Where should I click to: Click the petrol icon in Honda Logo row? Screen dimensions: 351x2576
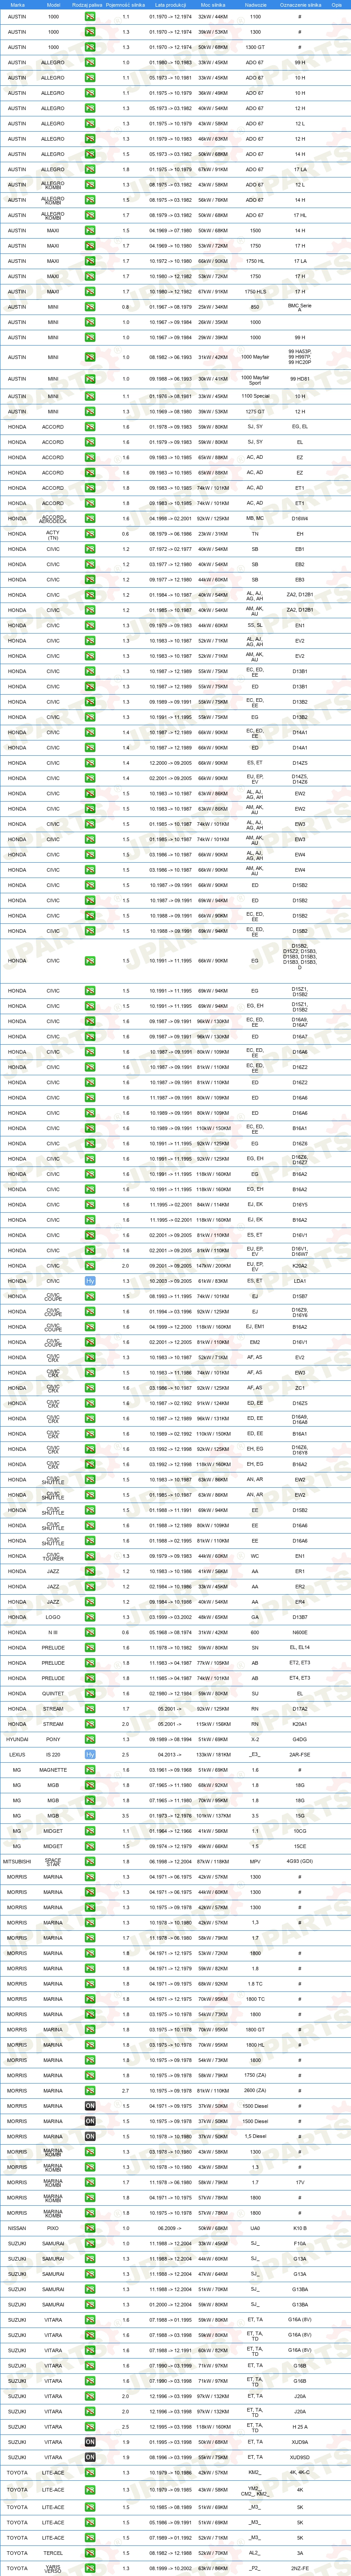pos(90,1617)
